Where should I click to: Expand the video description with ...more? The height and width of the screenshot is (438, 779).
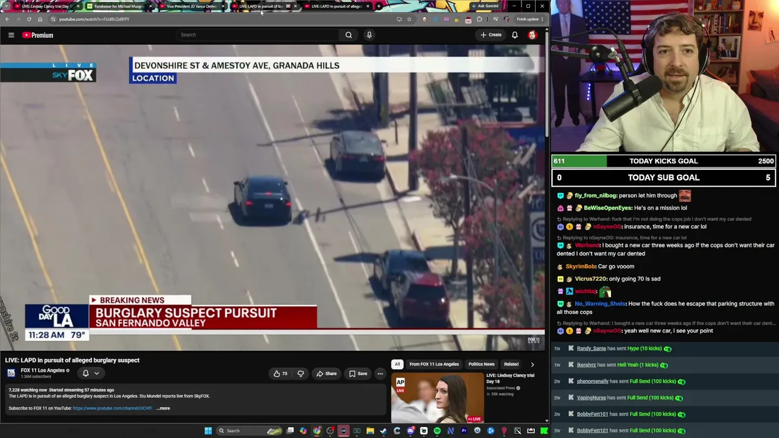click(x=163, y=408)
